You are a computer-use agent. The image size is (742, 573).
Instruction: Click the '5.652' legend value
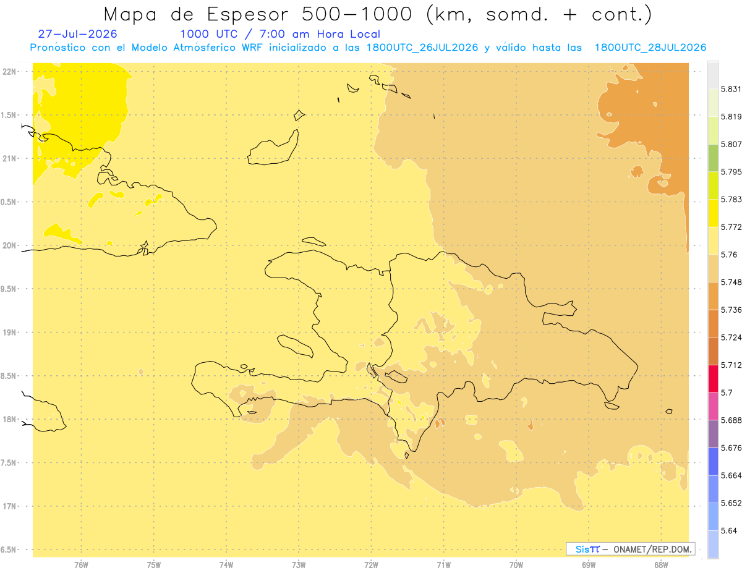[x=731, y=503]
